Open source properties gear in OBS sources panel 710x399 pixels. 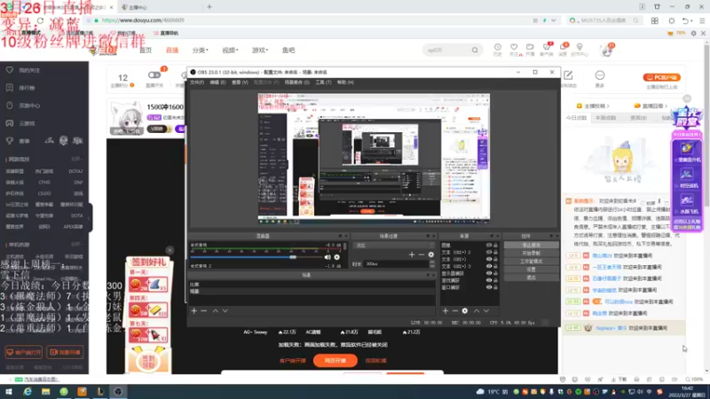point(464,311)
